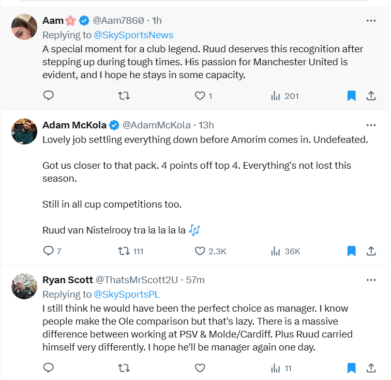Reply to Ryan Scott's tweet
Screen dimensions: 391x380
(49, 368)
